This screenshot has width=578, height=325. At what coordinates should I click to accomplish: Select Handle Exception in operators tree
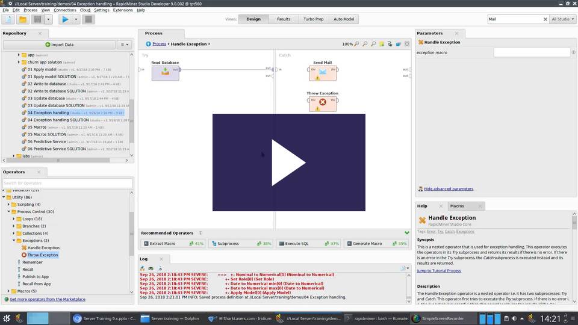[43, 247]
